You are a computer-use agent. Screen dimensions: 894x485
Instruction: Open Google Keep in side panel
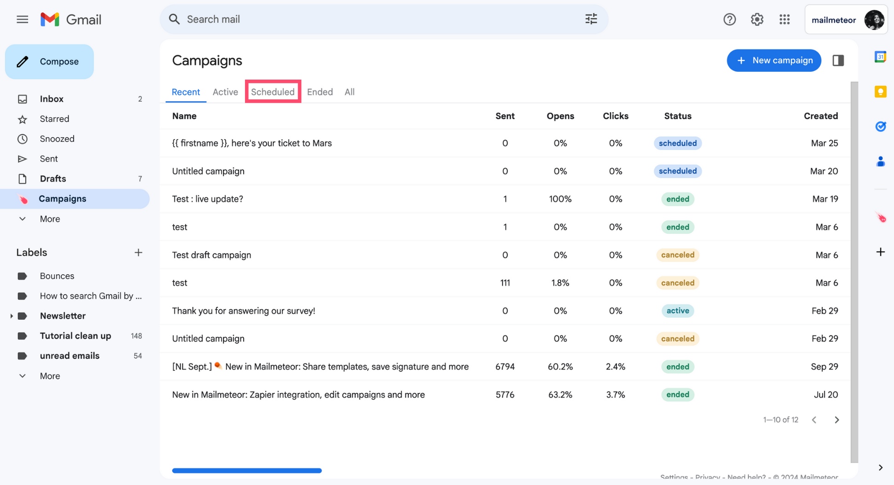pyautogui.click(x=880, y=92)
